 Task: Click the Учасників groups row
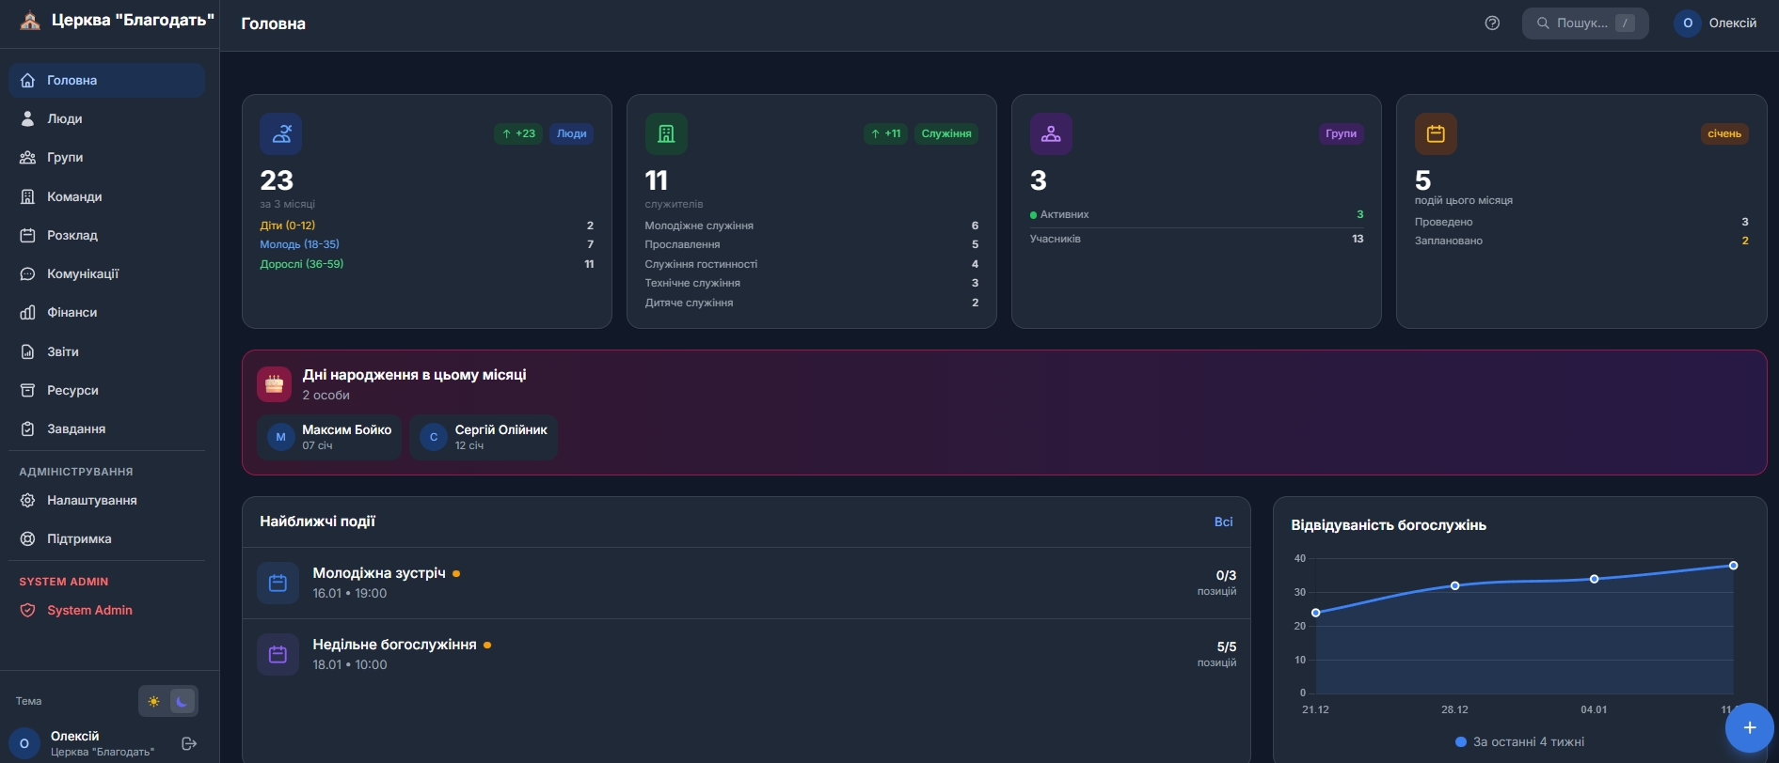(1197, 239)
